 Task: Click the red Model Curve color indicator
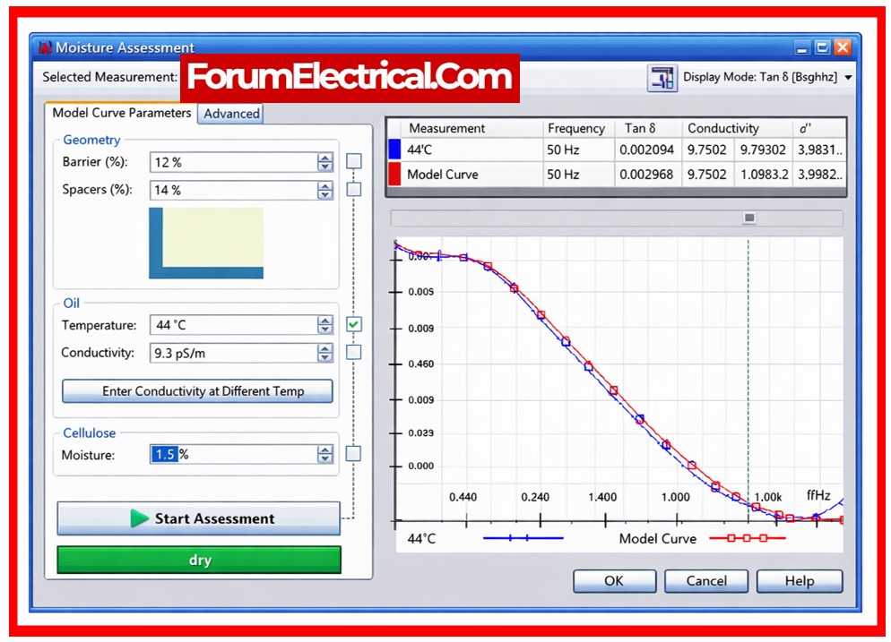[394, 175]
